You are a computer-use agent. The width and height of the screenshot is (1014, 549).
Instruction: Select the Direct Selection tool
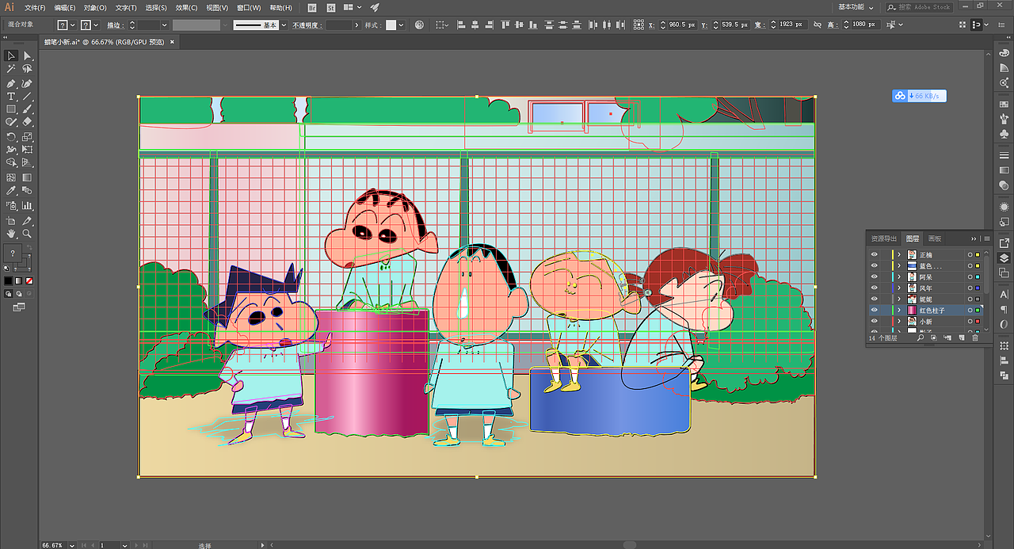point(27,55)
